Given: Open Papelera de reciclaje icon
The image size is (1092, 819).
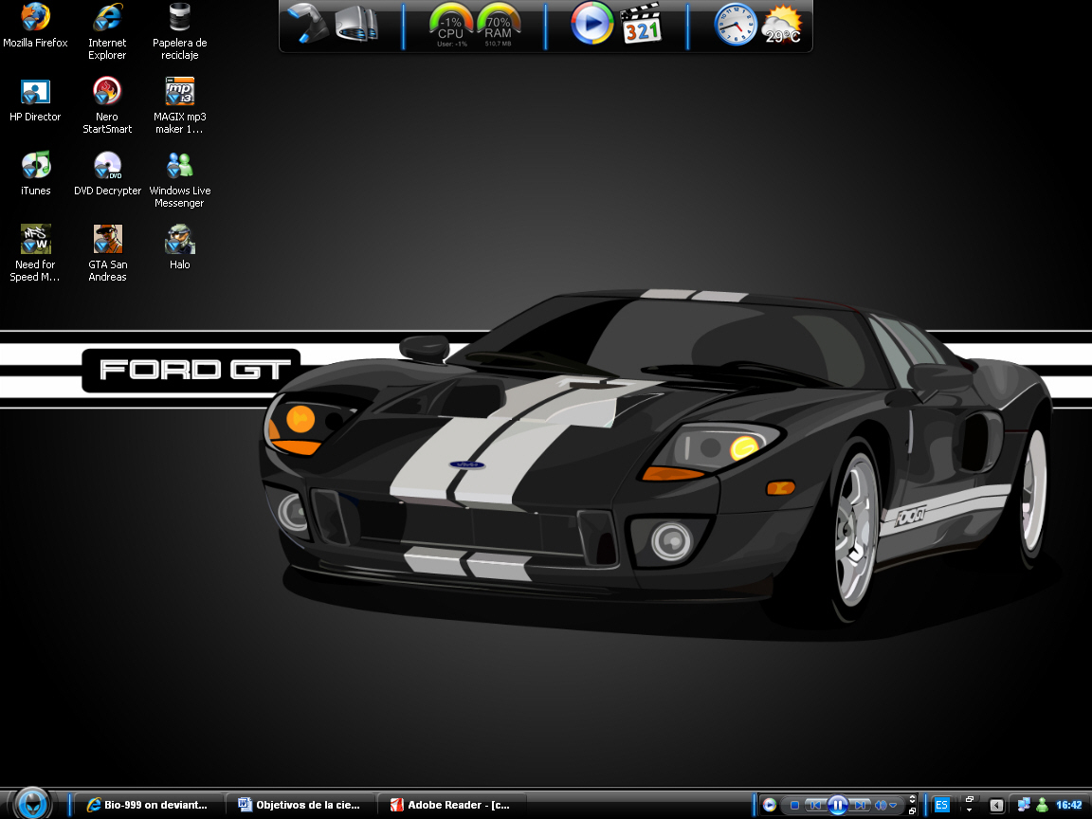Looking at the screenshot, I should coord(180,32).
